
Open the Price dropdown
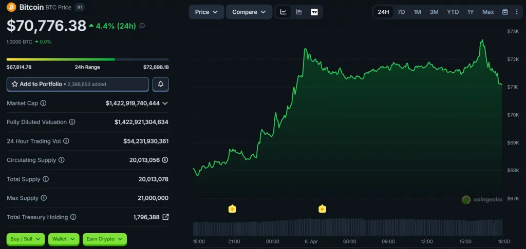click(206, 12)
